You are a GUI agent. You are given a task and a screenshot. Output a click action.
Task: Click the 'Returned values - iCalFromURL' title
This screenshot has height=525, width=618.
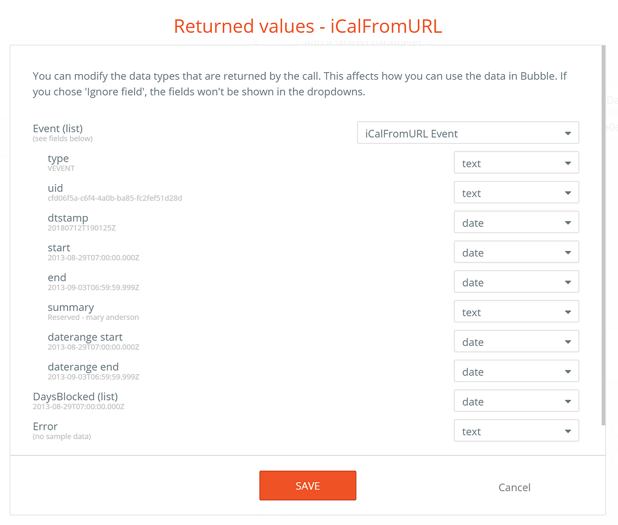[x=308, y=26]
